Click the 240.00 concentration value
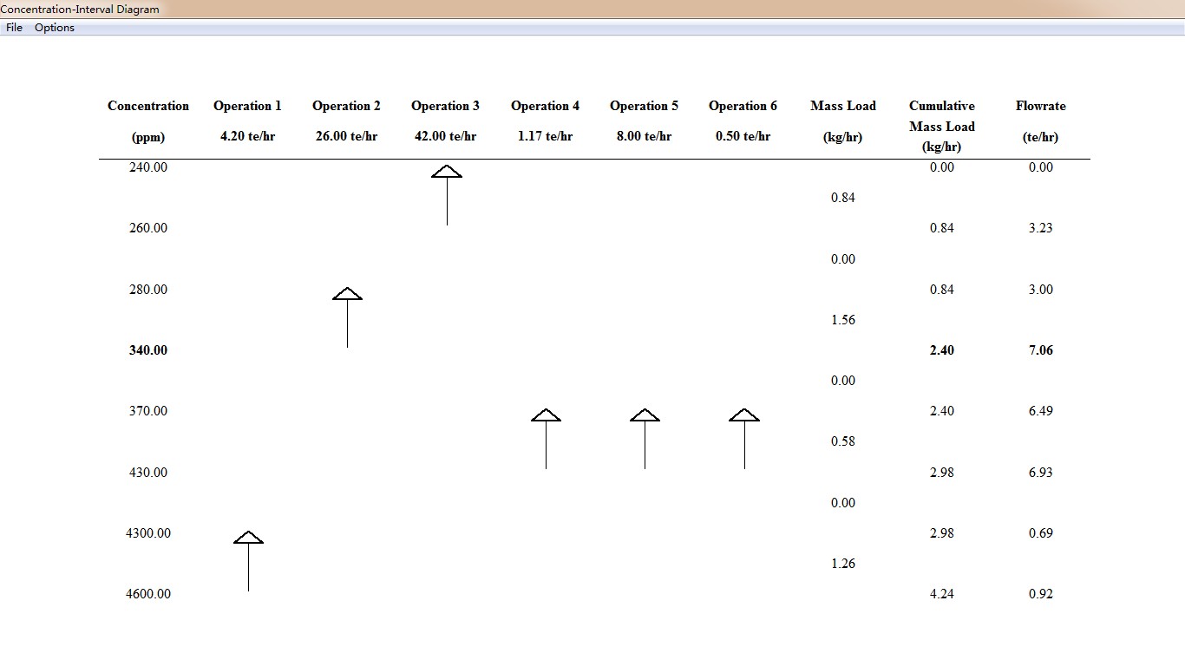Screen dimensions: 1185x666 point(148,167)
